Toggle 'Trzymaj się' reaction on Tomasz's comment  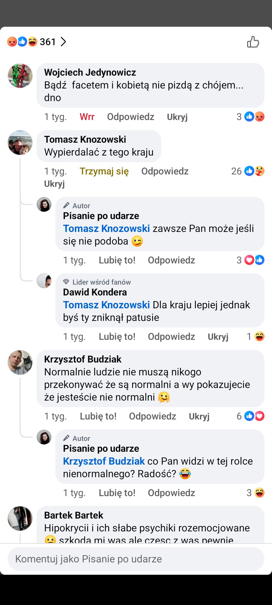[104, 171]
